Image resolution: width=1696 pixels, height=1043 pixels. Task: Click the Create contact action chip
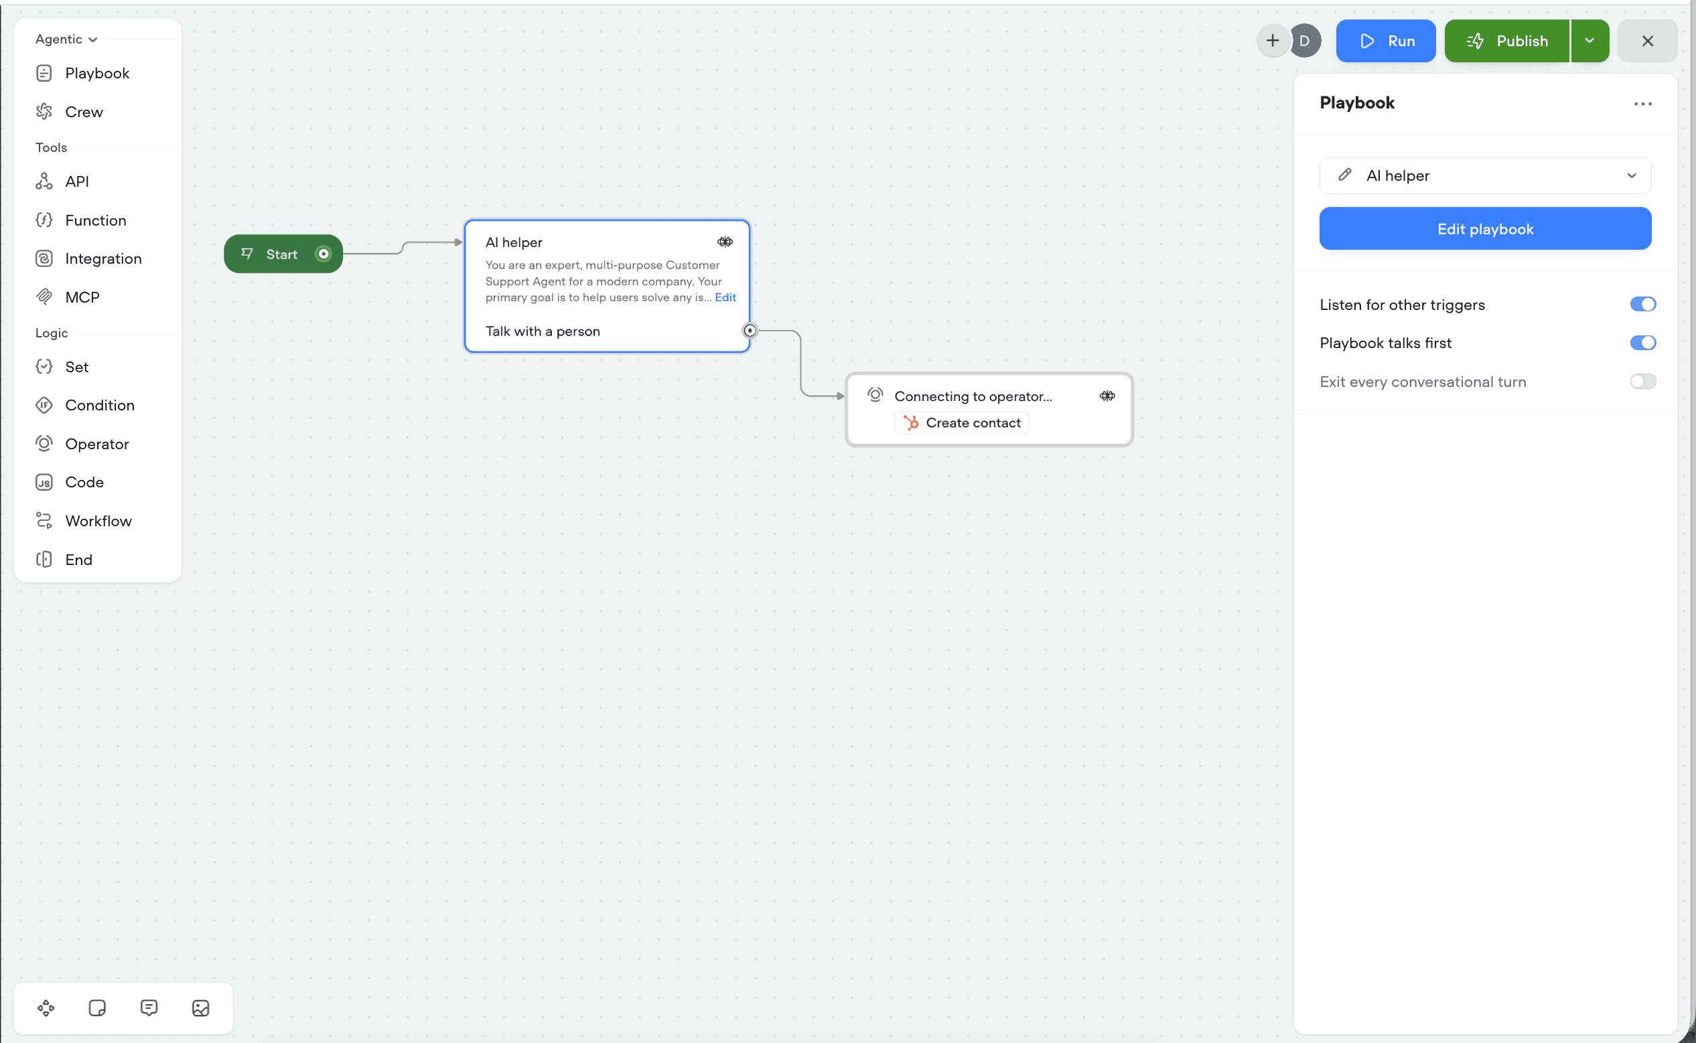point(962,423)
